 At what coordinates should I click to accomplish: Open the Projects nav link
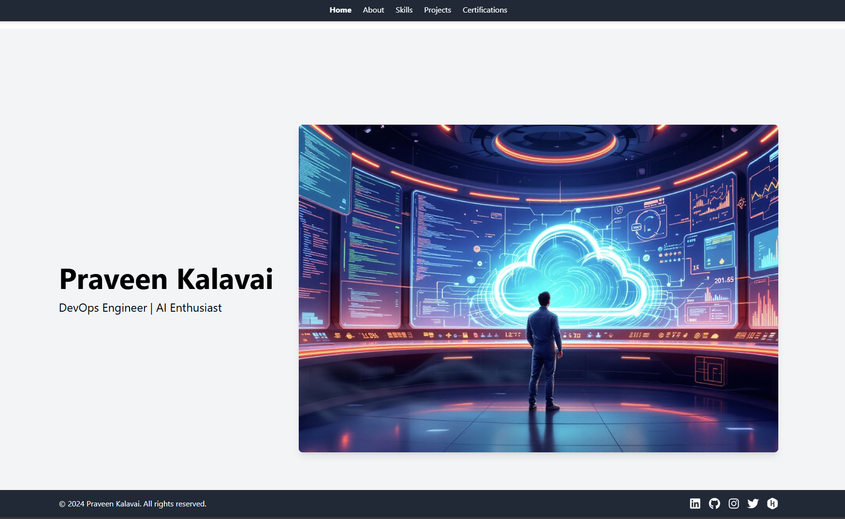tap(437, 10)
